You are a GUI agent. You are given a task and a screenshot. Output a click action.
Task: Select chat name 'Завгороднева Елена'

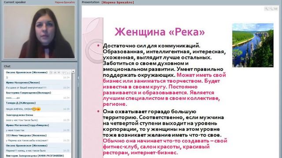tap(19, 115)
